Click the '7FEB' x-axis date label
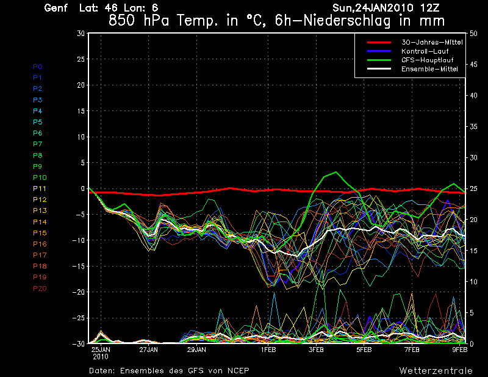Viewport: 488px width, 377px height. (x=412, y=350)
